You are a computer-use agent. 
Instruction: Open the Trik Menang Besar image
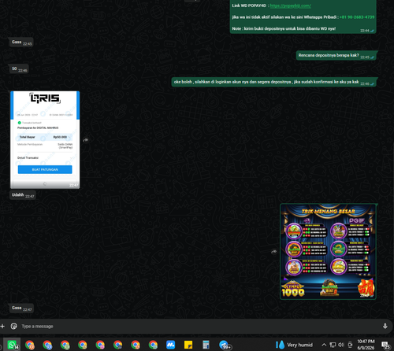pyautogui.click(x=328, y=251)
